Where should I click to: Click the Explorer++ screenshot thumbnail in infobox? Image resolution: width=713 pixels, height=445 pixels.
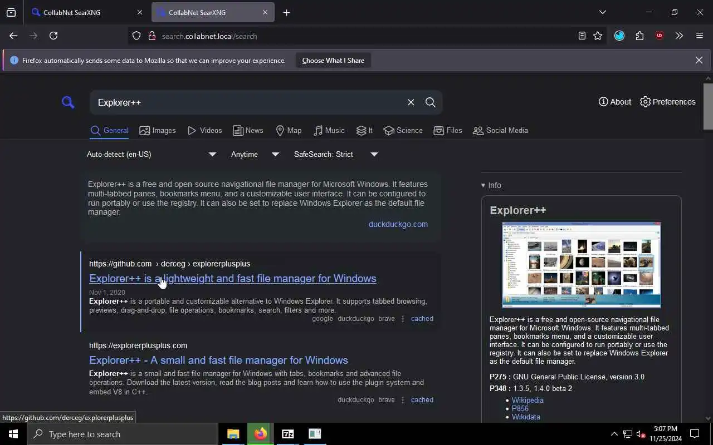[581, 265]
